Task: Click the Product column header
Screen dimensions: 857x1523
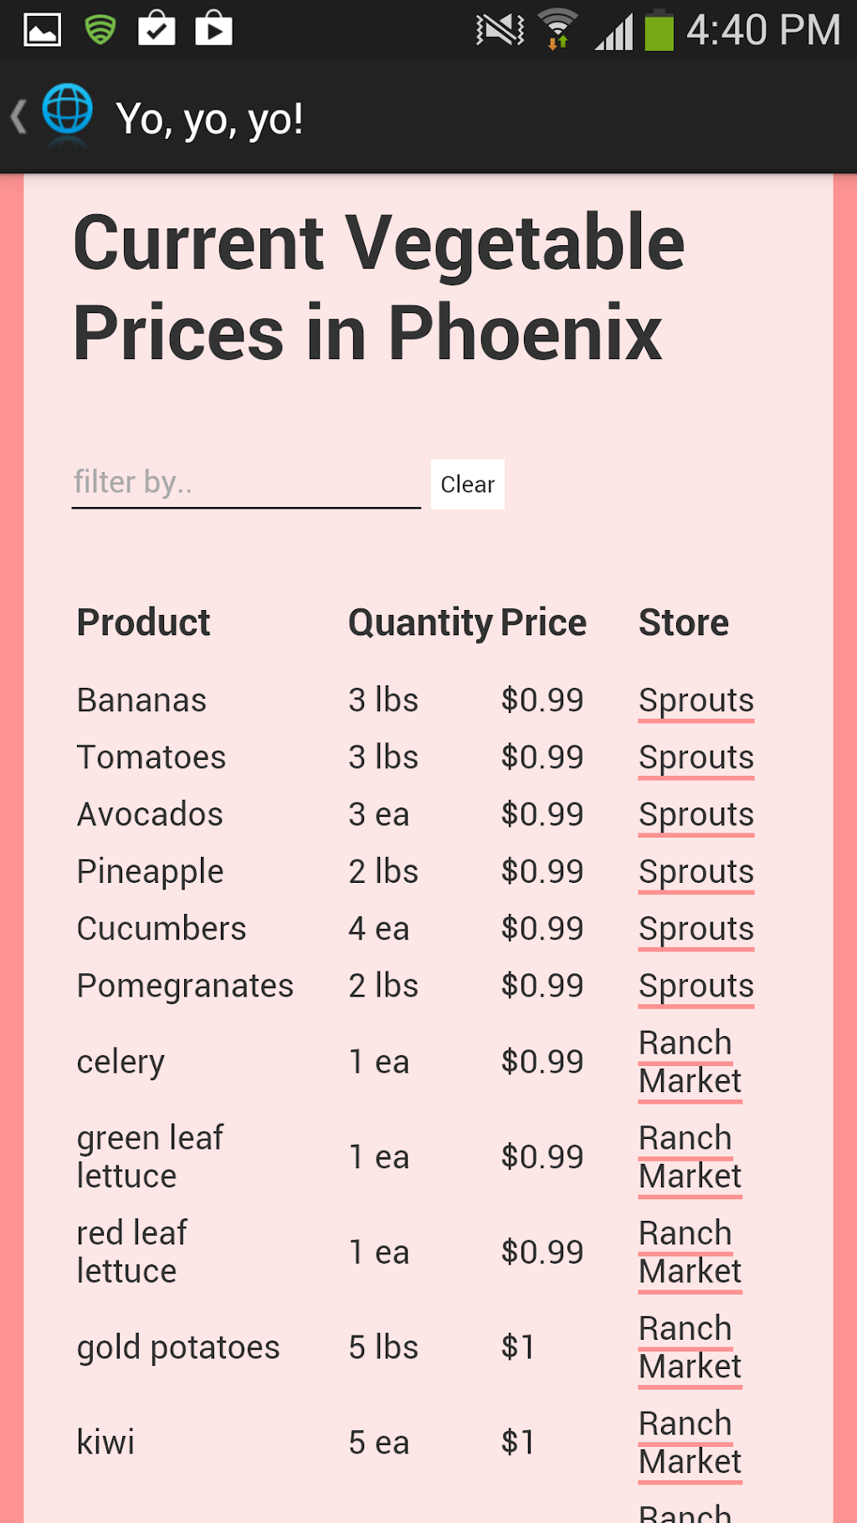Action: (143, 623)
